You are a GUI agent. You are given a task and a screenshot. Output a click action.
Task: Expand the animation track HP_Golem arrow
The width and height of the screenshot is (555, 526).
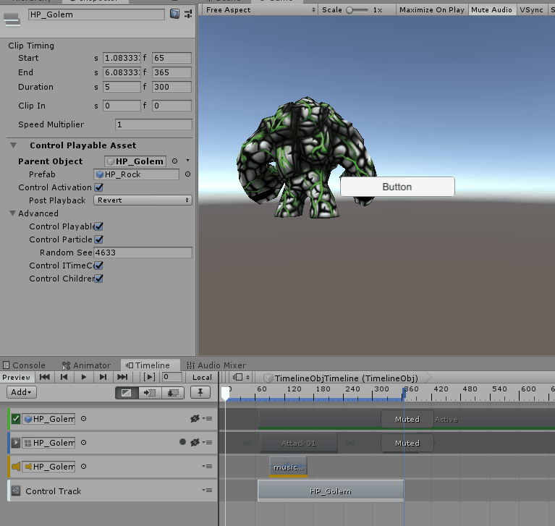point(16,443)
